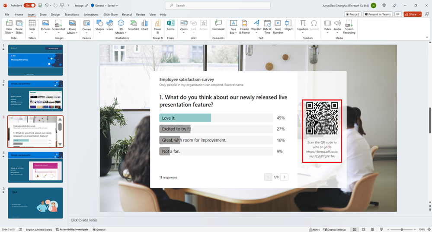The height and width of the screenshot is (232, 432).
Task: Create a Photo Album
Action: click(72, 27)
